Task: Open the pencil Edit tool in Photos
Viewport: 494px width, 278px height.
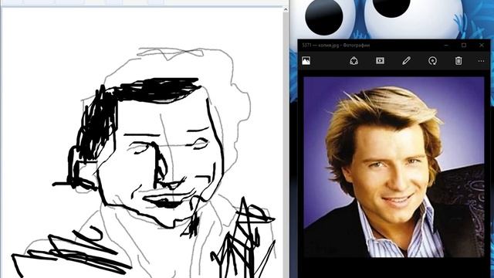Action: click(407, 60)
